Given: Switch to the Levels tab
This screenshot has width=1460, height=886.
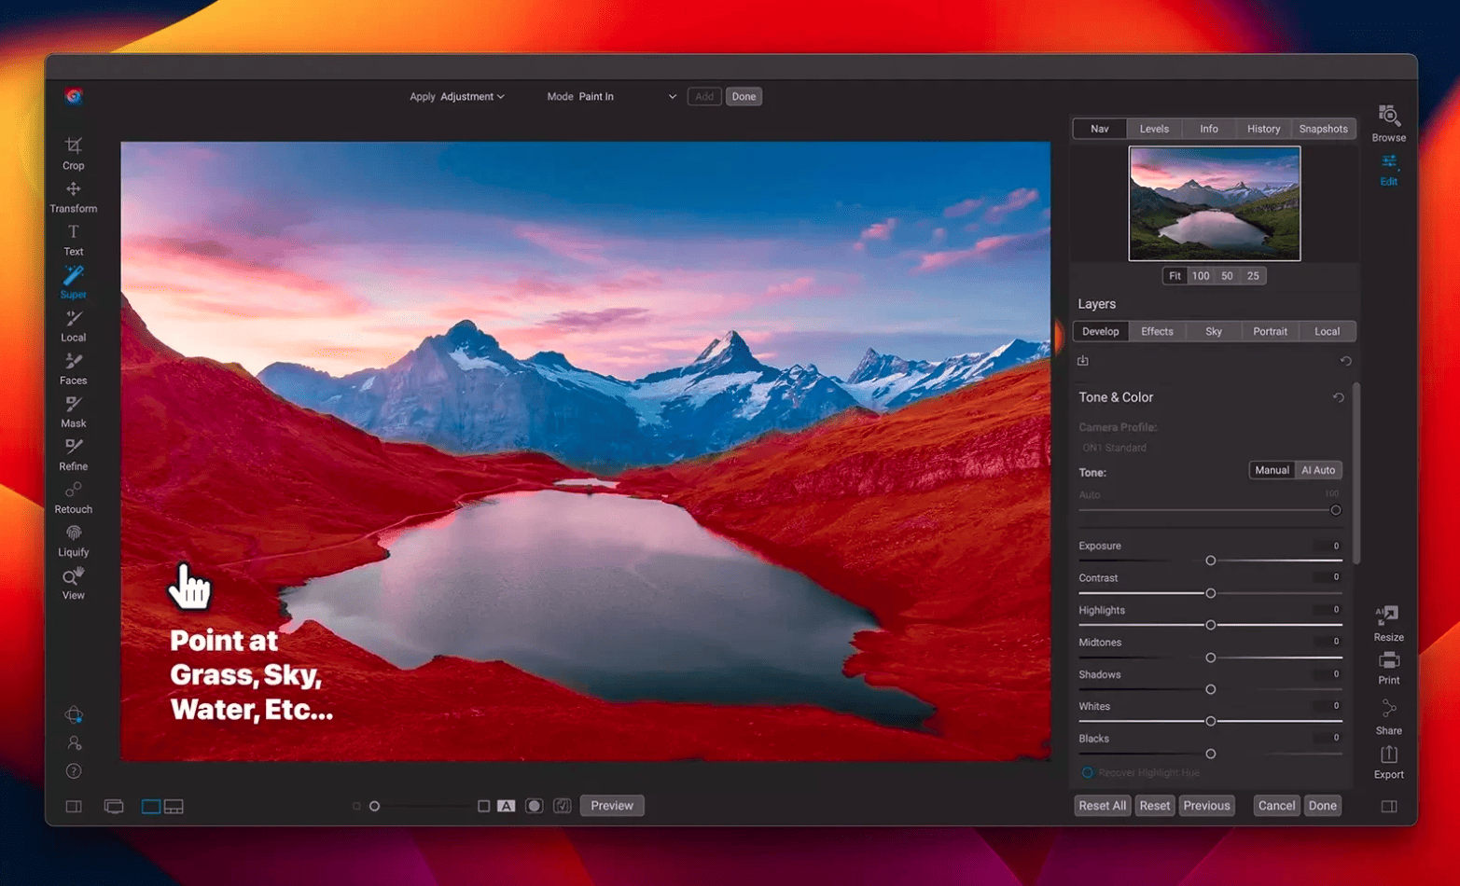Looking at the screenshot, I should [1154, 129].
